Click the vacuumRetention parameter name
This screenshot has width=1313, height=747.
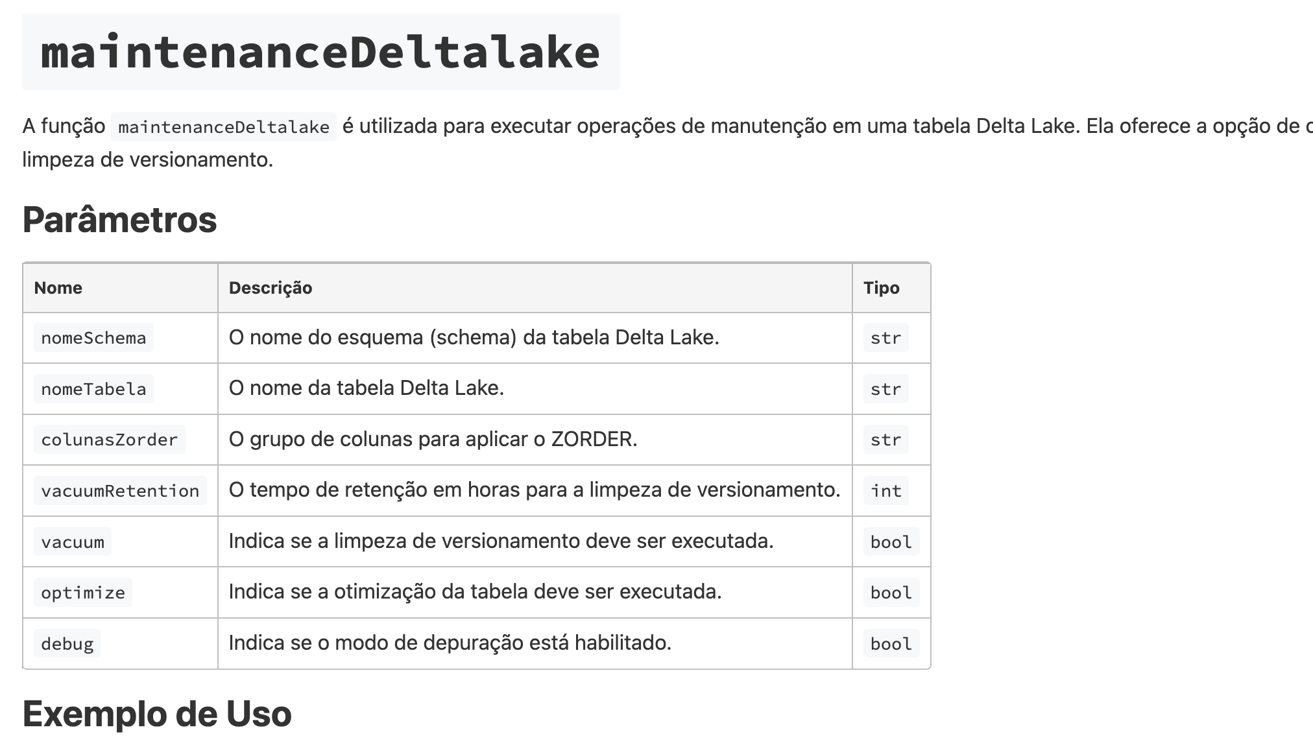(x=120, y=491)
